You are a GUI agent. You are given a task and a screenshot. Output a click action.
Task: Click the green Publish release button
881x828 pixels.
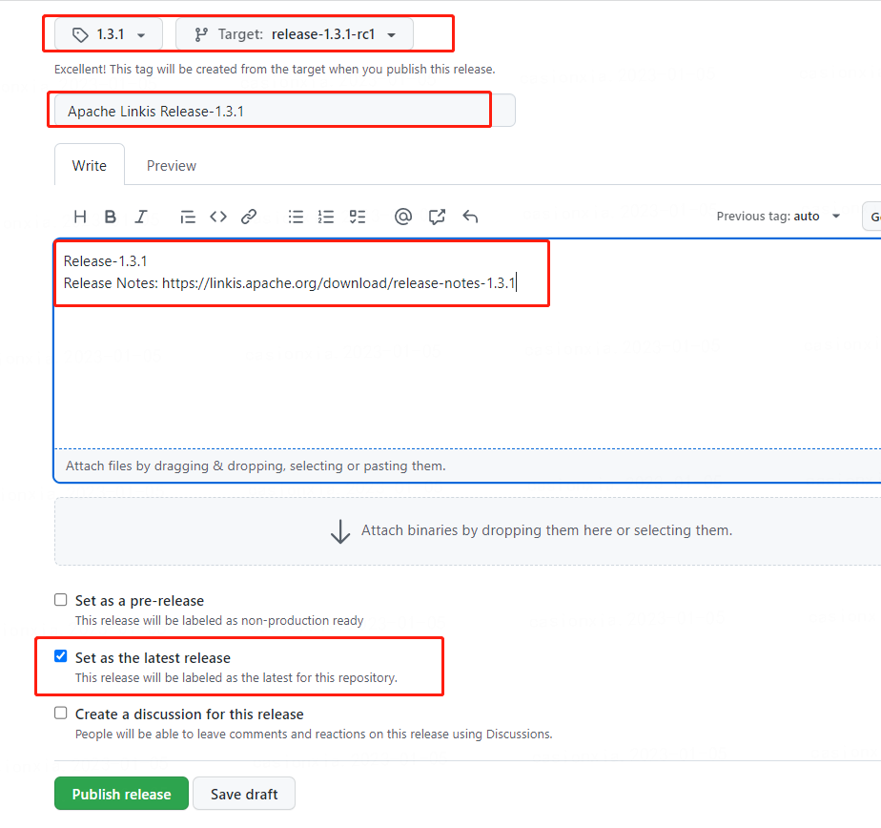pos(121,794)
